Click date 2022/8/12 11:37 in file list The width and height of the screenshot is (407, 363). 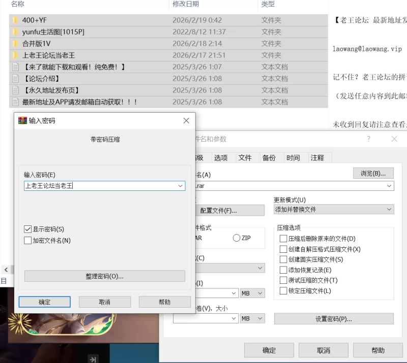(199, 32)
